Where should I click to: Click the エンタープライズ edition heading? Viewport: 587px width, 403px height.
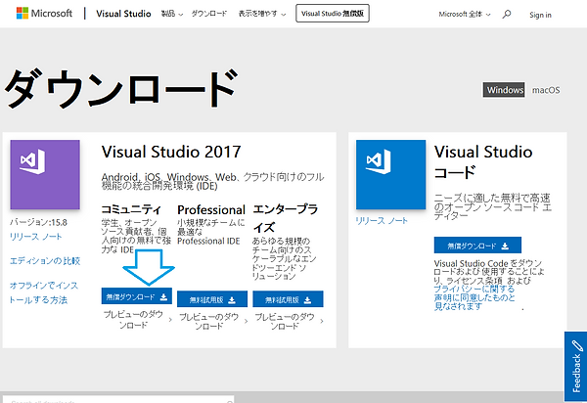pyautogui.click(x=286, y=218)
